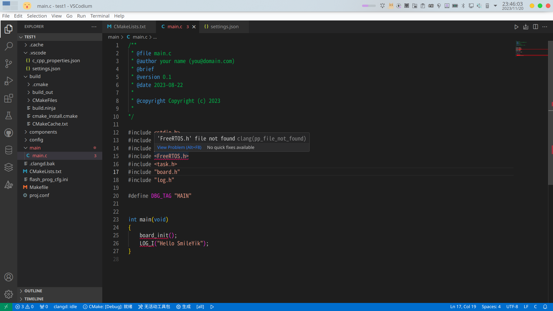This screenshot has height=311, width=553.
Task: Click the remote window indicator in status bar
Action: [x=6, y=307]
